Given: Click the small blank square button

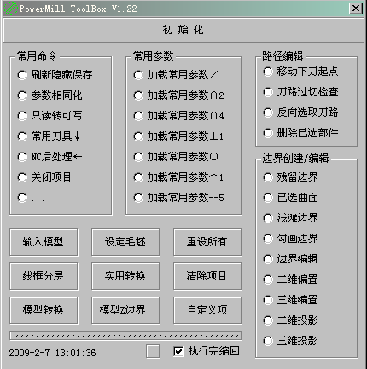Looking at the screenshot, I should [153, 352].
